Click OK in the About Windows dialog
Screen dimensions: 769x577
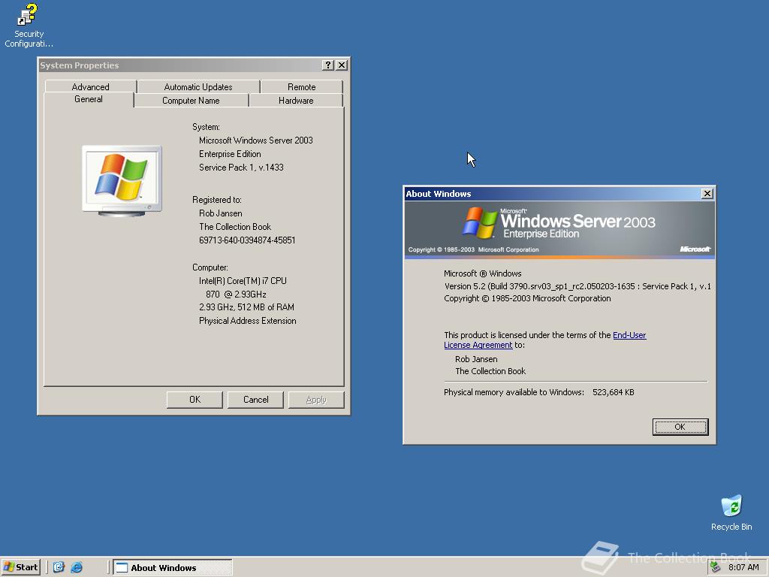pos(680,427)
